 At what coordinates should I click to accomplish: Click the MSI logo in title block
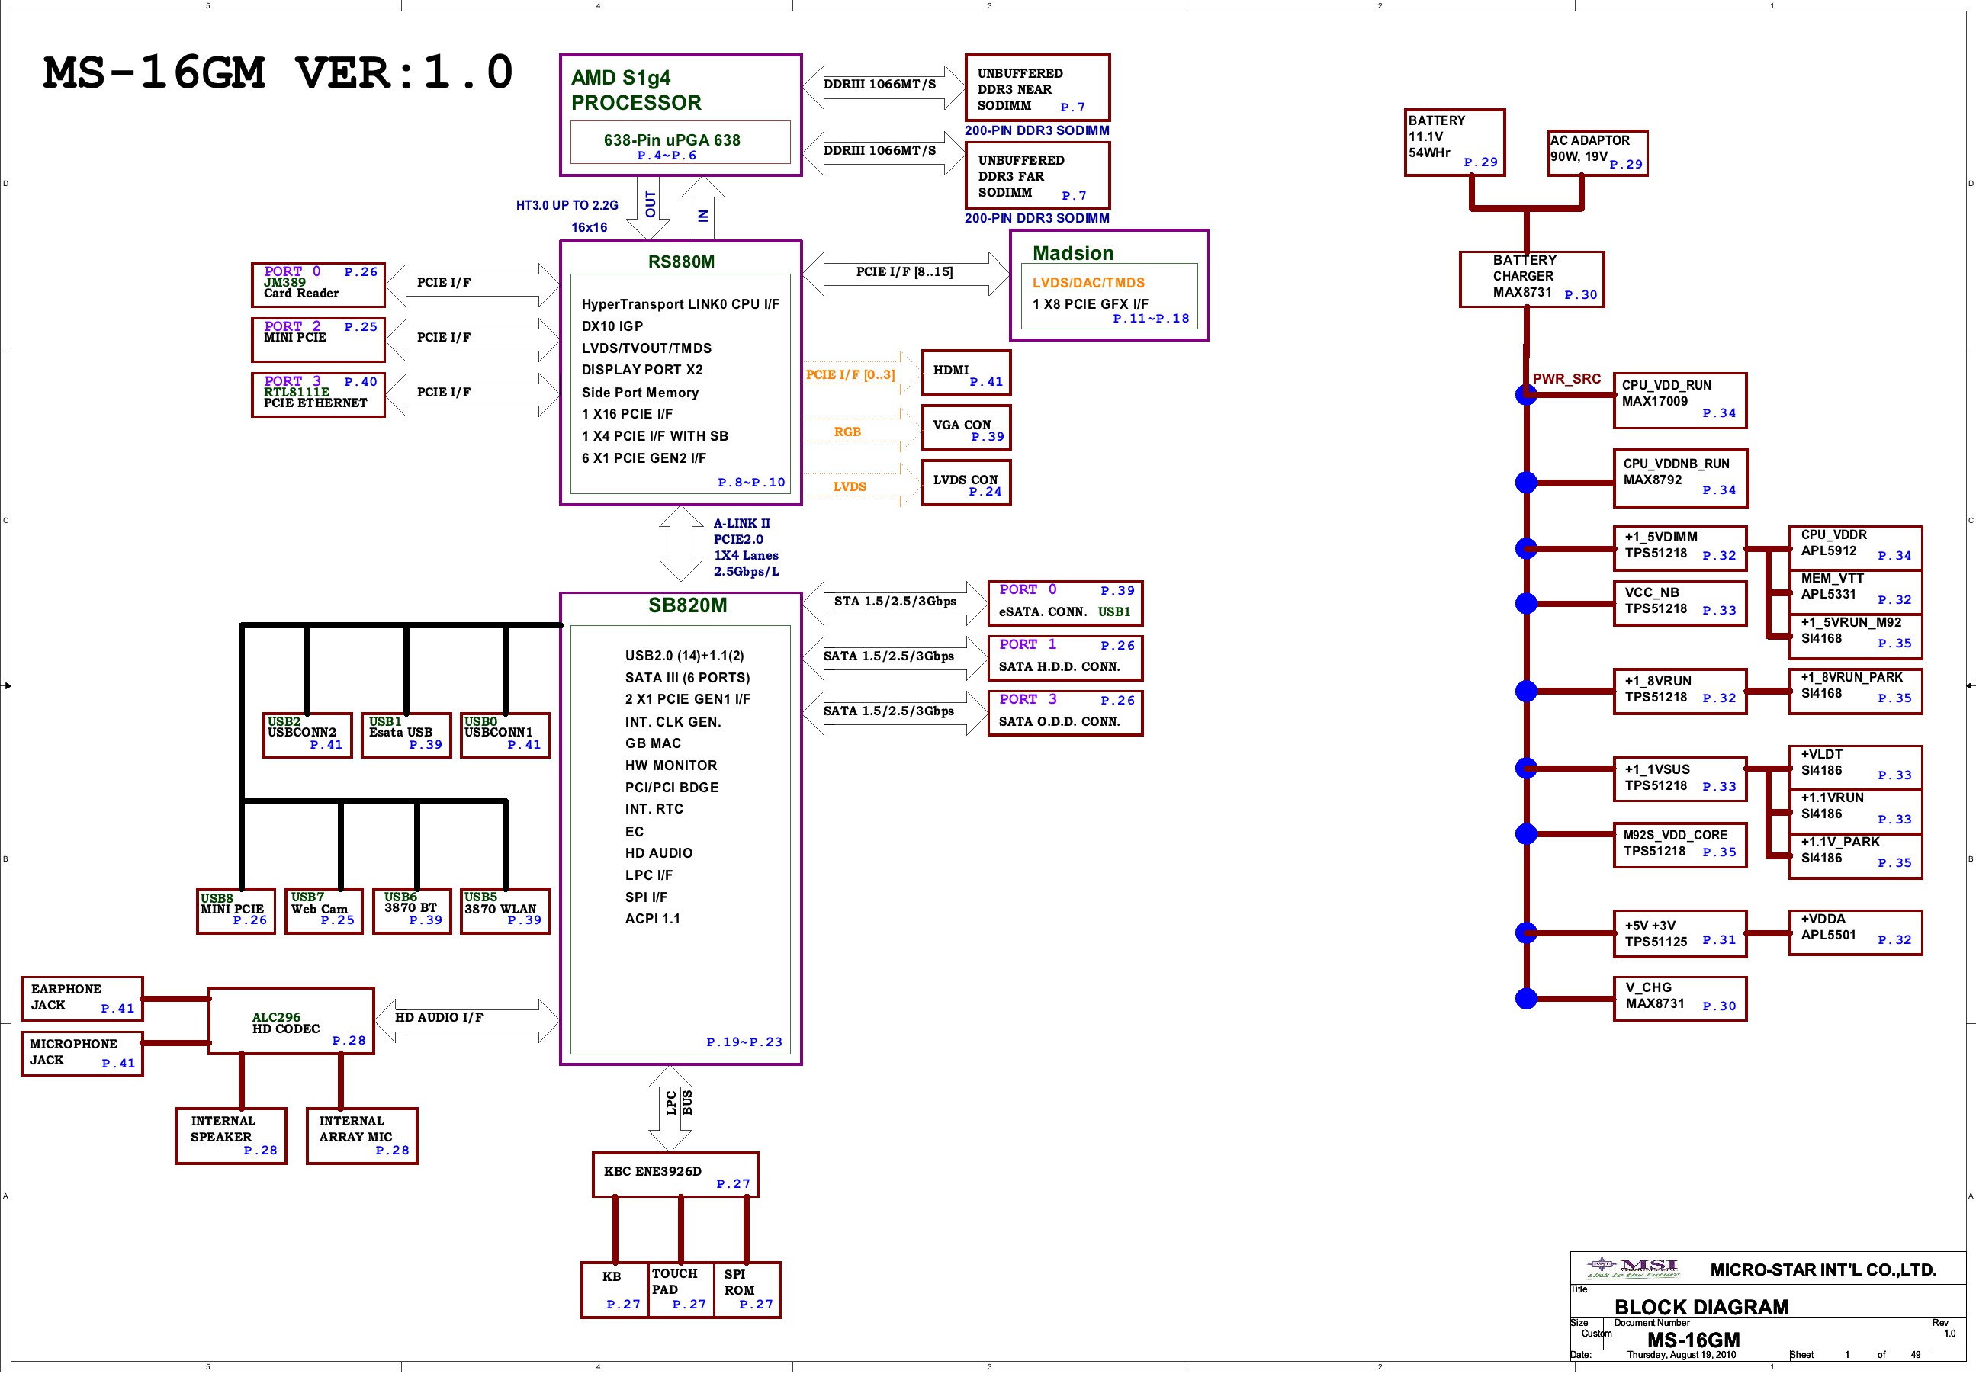[1633, 1268]
